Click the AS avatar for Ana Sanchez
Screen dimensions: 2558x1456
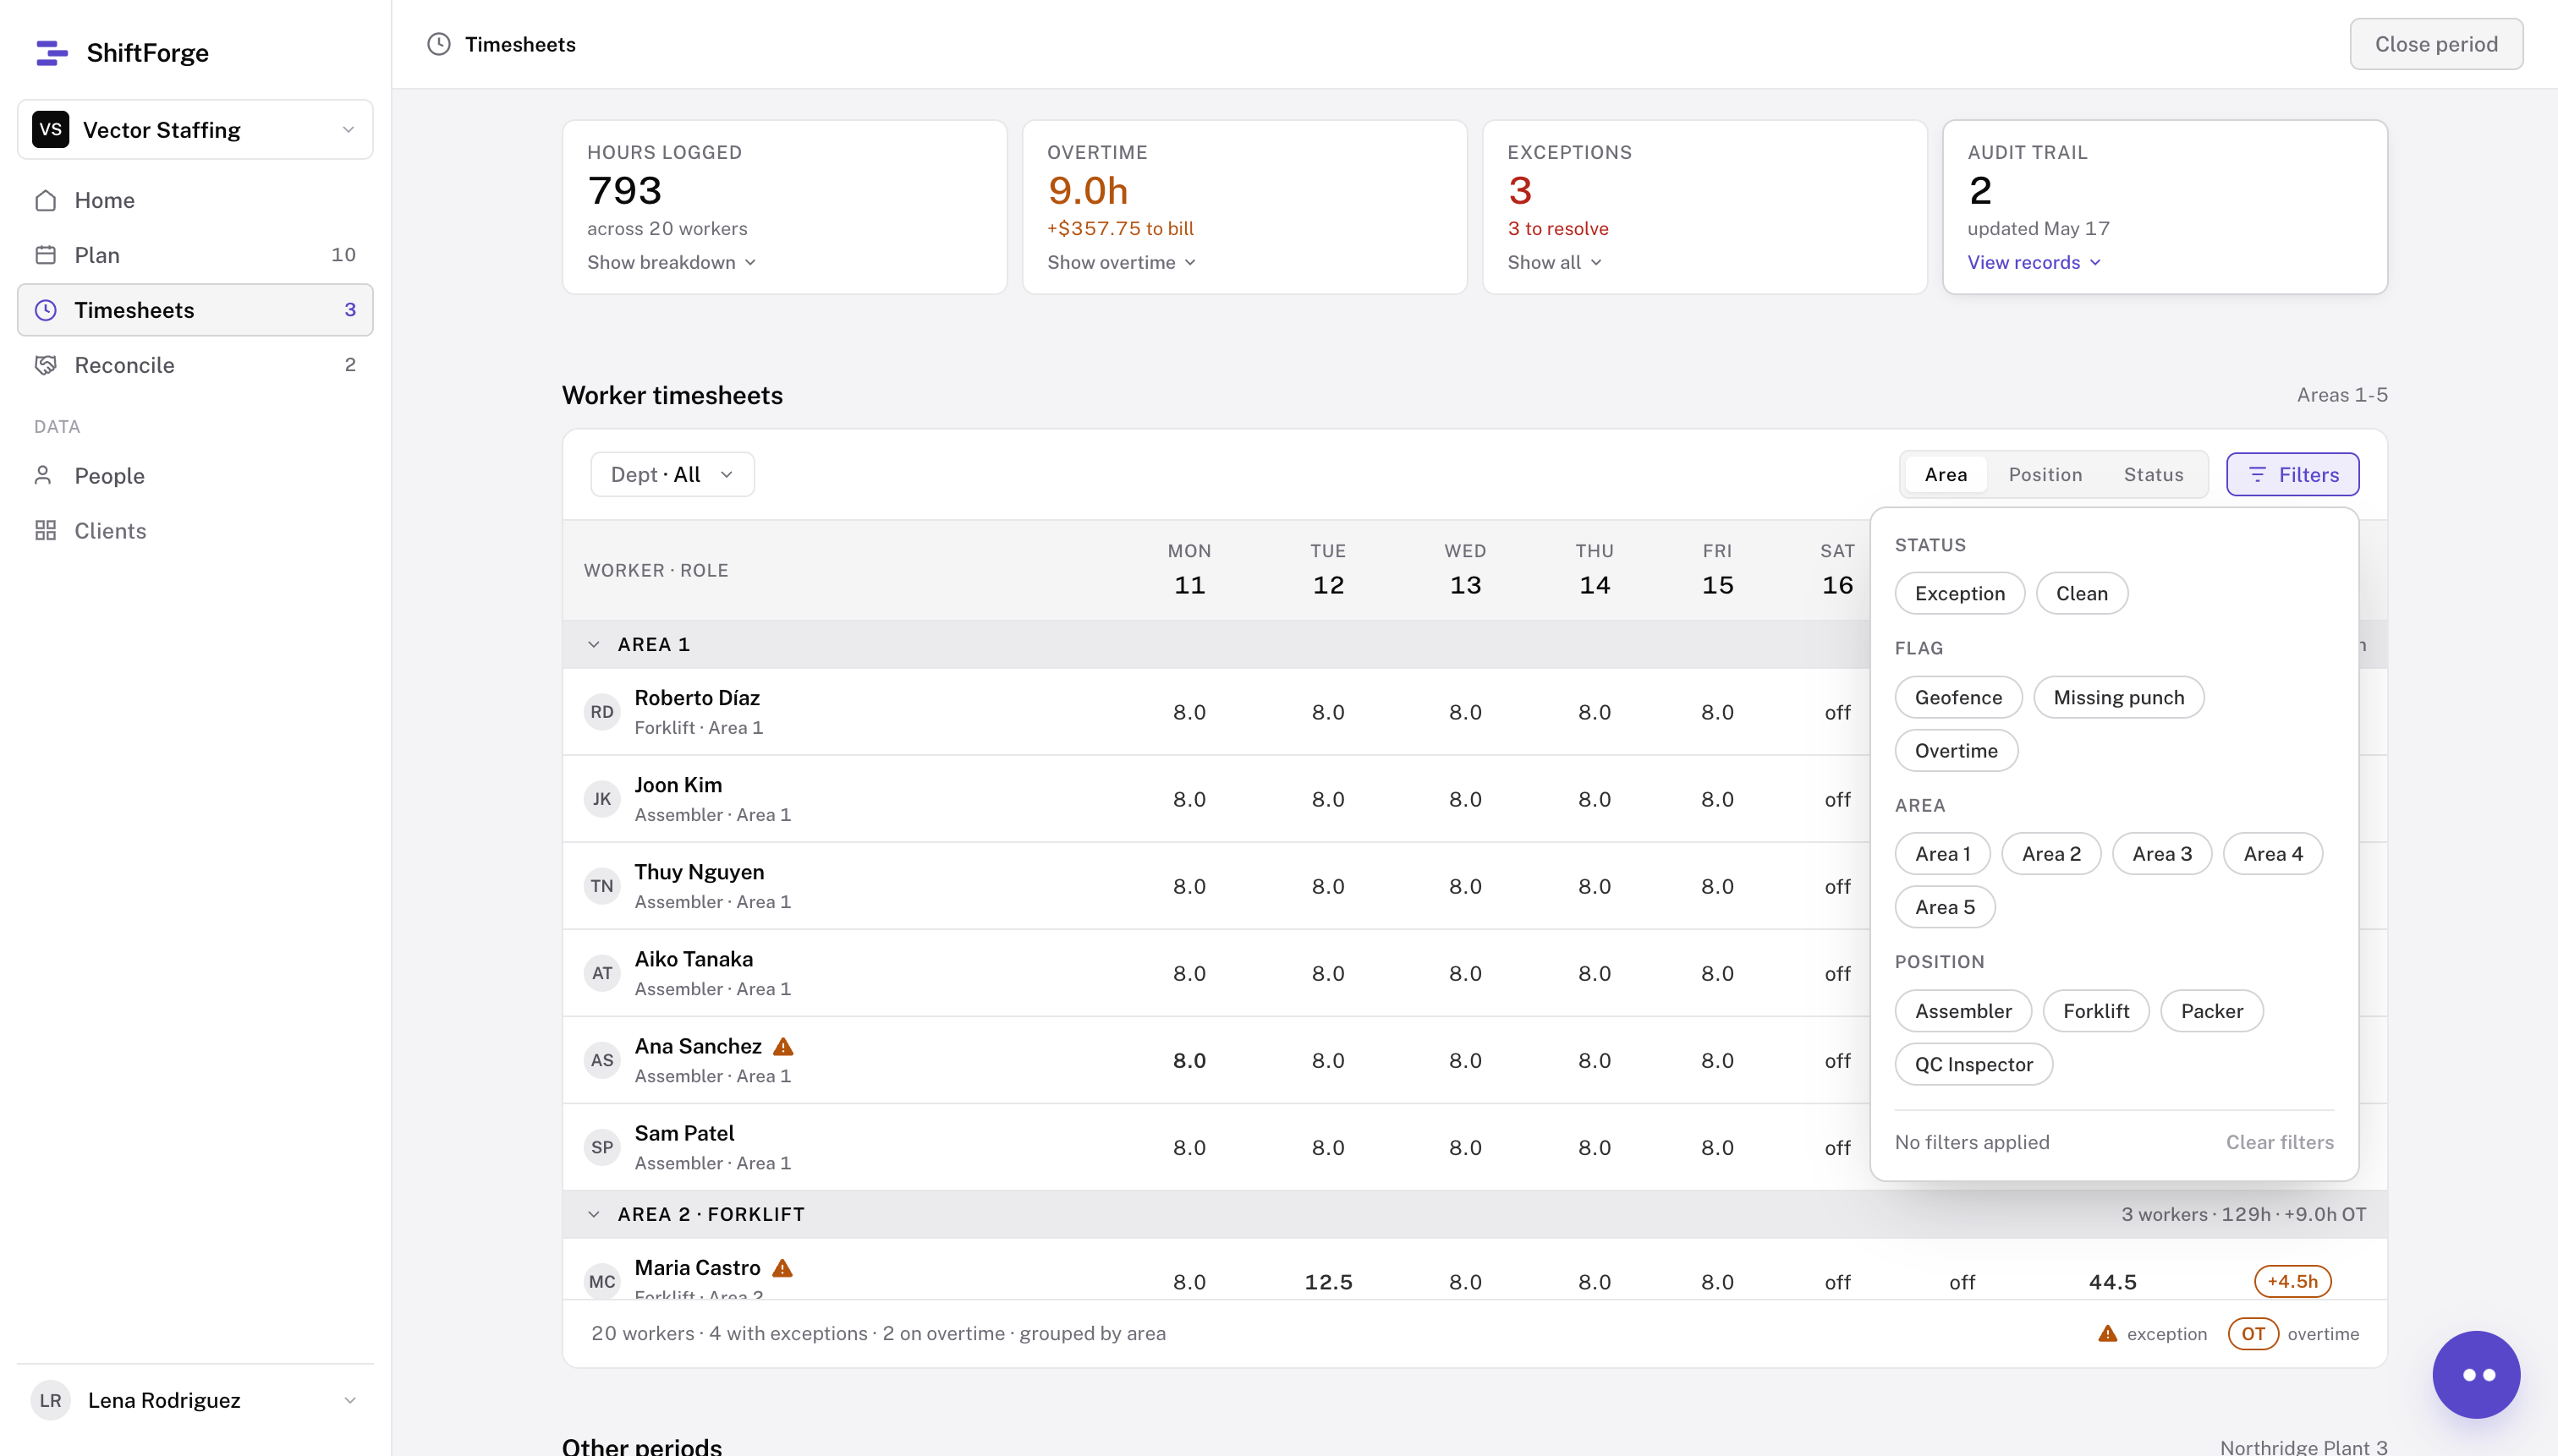pos(601,1060)
